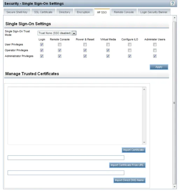Toggle Login for Operator Privileges
Screen dimensions: 180x191
pyautogui.click(x=42, y=50)
